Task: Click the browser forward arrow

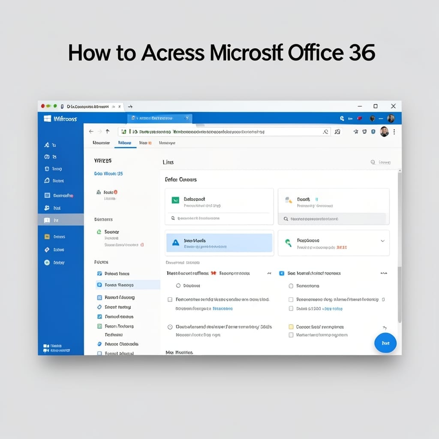Action: coord(99,131)
